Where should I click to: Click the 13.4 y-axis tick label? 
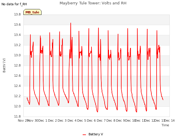[18, 35]
